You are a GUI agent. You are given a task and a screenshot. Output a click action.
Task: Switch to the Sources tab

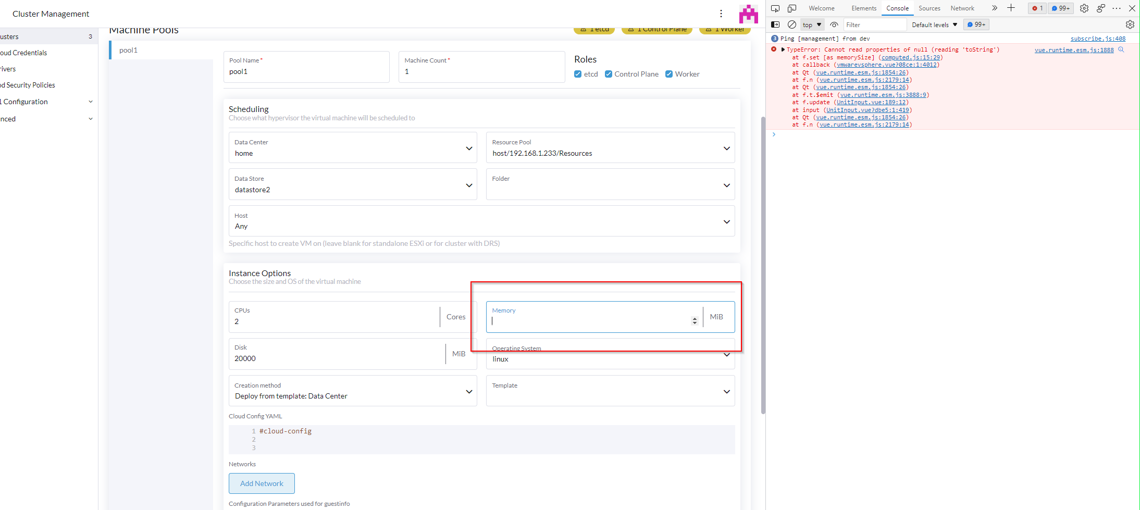coord(929,8)
